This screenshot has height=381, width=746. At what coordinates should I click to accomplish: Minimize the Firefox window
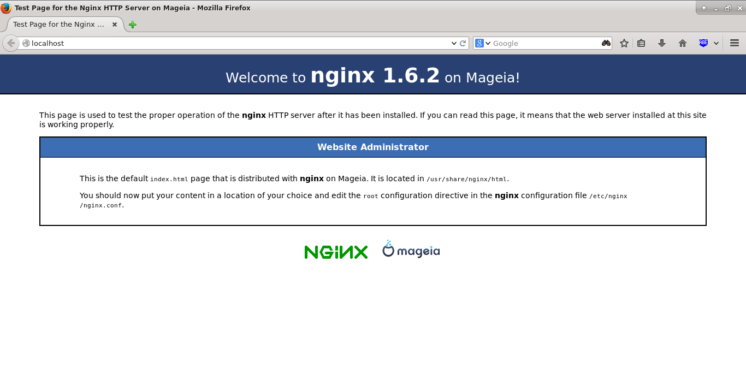point(716,8)
